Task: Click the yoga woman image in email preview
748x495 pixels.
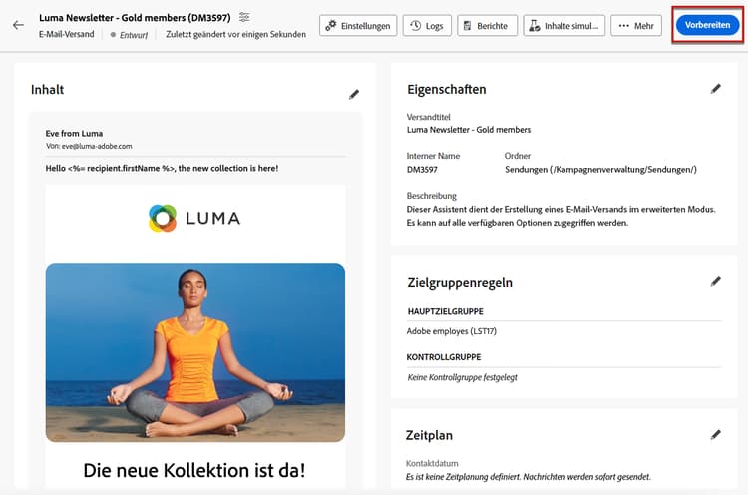Action: [x=195, y=353]
